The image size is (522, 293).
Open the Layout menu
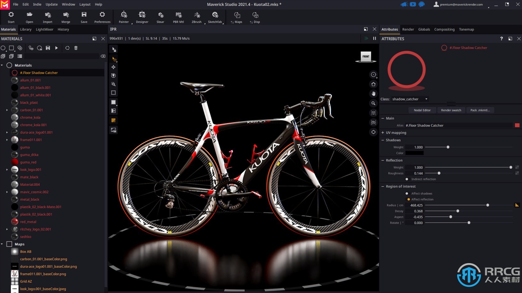click(85, 4)
